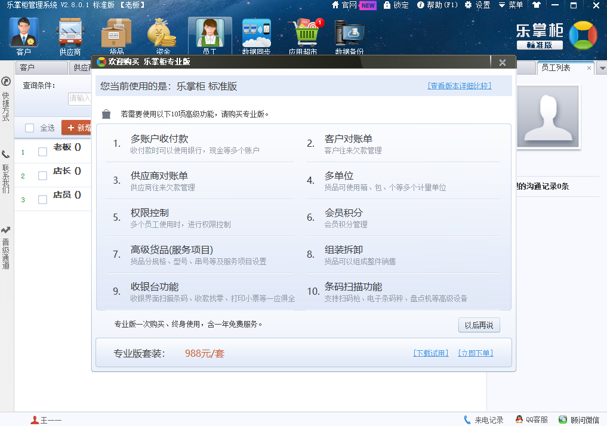Select the 老板 employee row
The height and width of the screenshot is (426, 607).
pos(53,150)
